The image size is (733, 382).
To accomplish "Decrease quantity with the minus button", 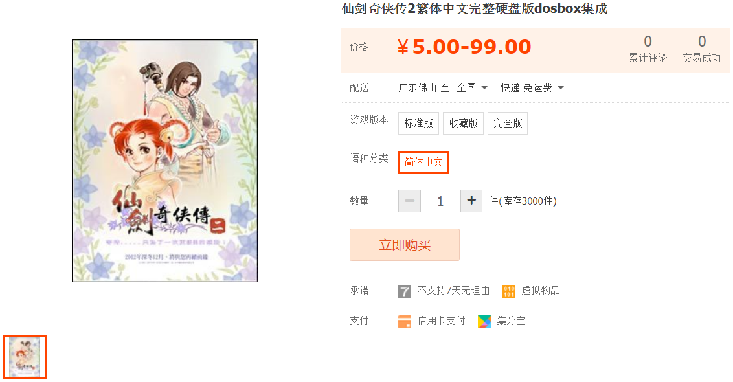I will tap(409, 201).
